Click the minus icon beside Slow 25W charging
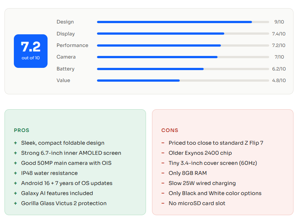Image resolution: width=298 pixels, height=223 pixels. (163, 183)
